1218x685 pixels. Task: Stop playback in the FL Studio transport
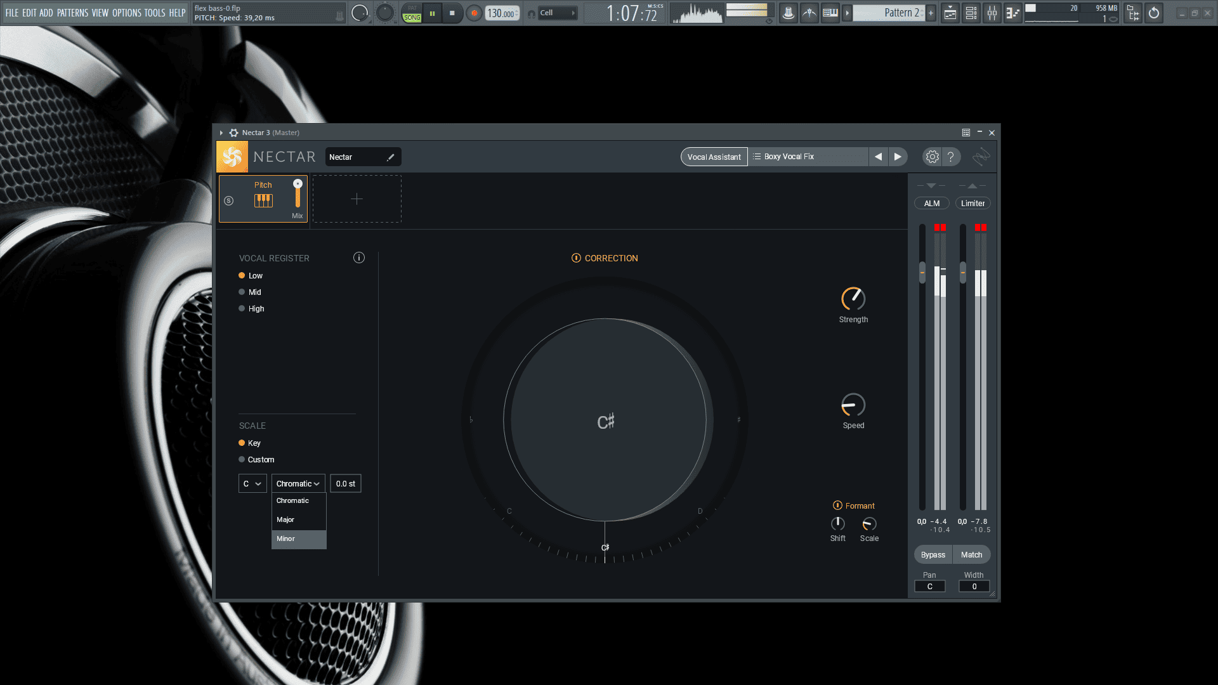pyautogui.click(x=452, y=13)
